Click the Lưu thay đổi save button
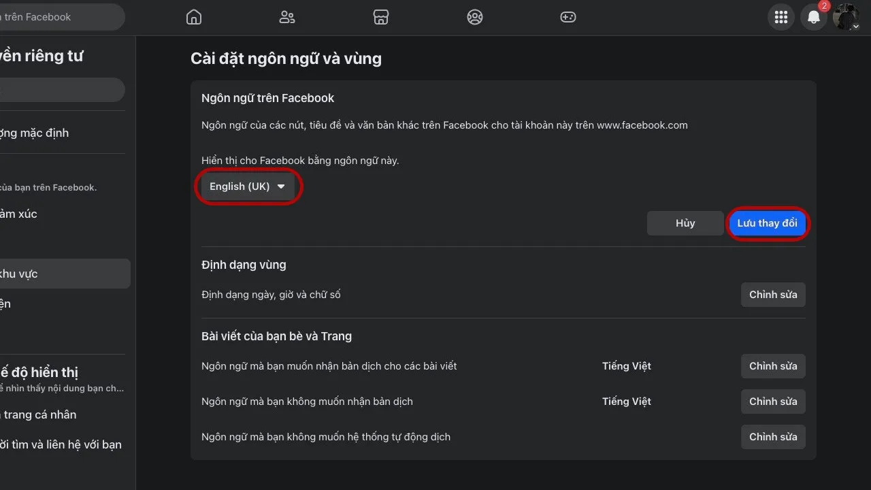The width and height of the screenshot is (871, 490). [767, 223]
